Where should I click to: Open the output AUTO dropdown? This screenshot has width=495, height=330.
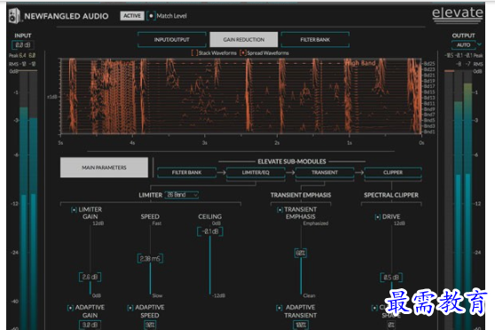(467, 45)
